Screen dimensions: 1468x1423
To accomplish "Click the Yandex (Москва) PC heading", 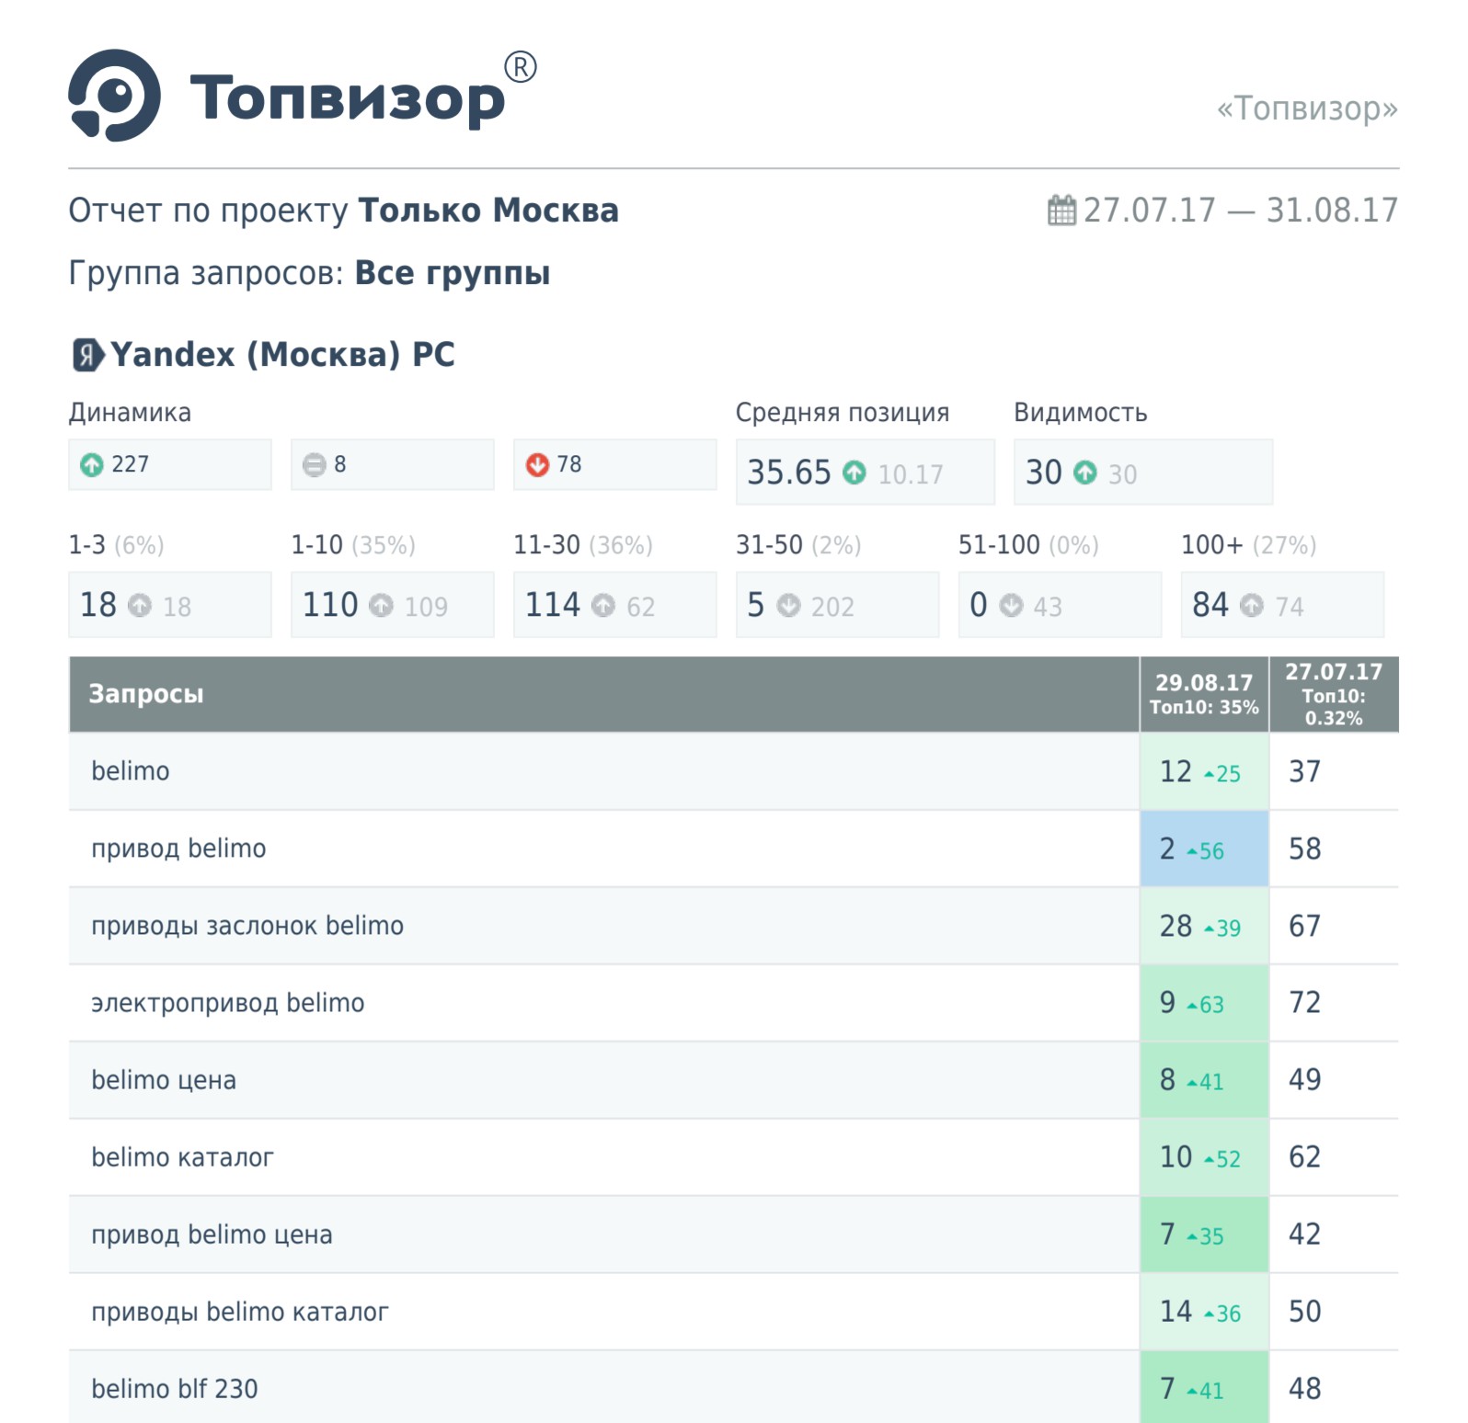I will pyautogui.click(x=282, y=355).
